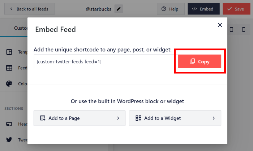This screenshot has width=253, height=151.
Task: Click the Twitter bird icon in sidebar
Action: [10, 140]
